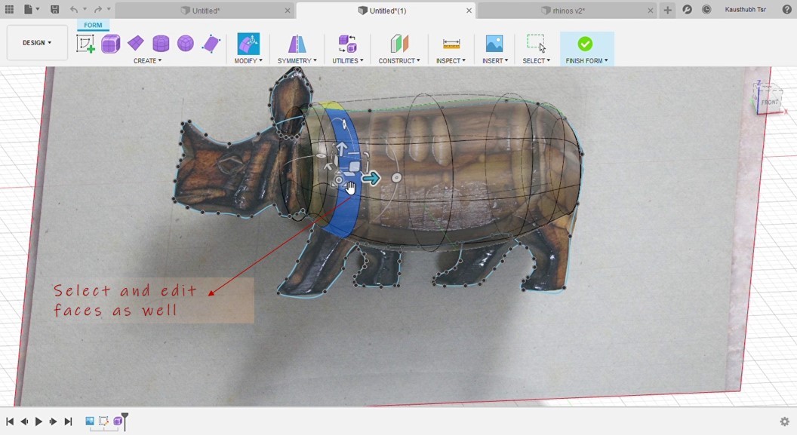Viewport: 797px width, 435px height.
Task: Open the INSPECT dropdown menu
Action: pos(451,60)
